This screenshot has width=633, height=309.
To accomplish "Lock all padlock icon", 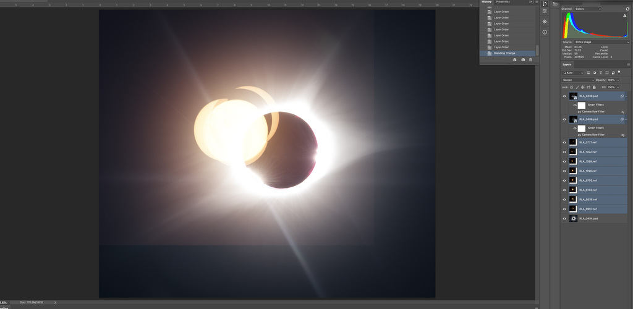I will click(x=594, y=87).
